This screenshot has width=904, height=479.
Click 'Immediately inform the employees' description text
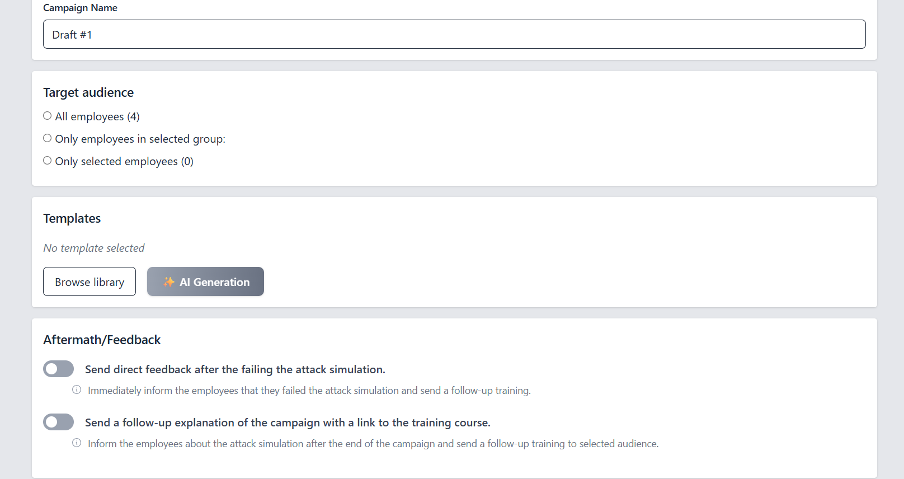[x=309, y=391]
